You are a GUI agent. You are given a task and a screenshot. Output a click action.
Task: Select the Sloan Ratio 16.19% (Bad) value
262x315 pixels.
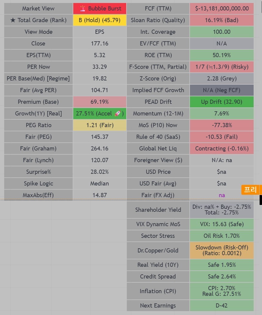(221, 20)
